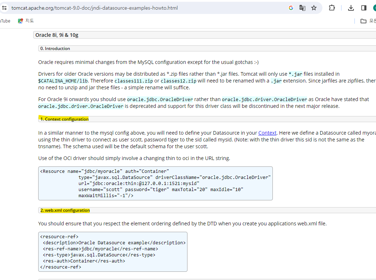Click the Google lens icon in address bar
The image size is (376, 280).
291,8
